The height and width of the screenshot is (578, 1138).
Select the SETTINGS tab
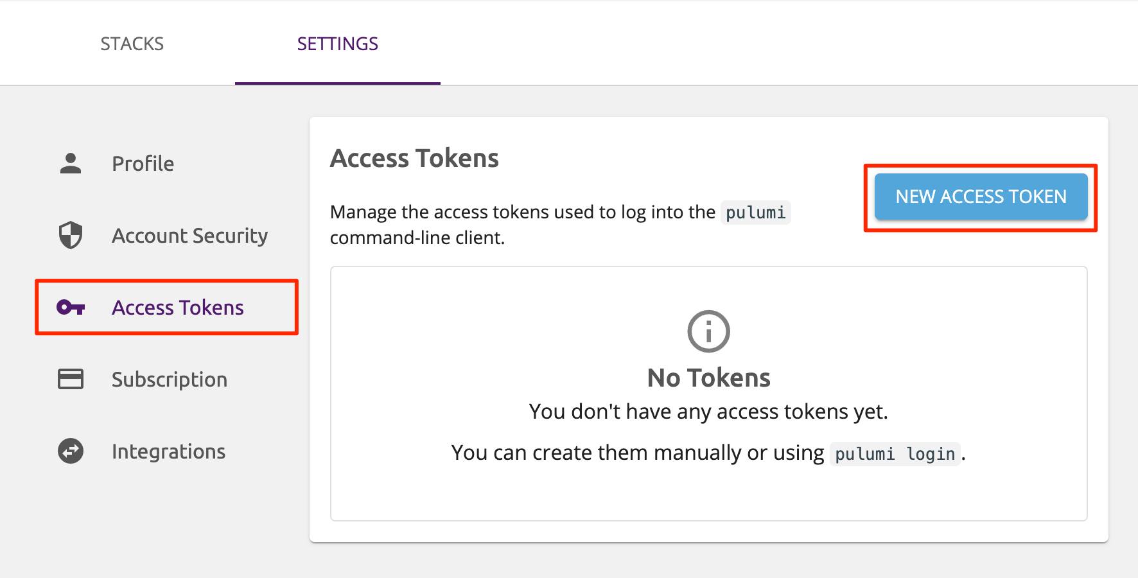coord(338,43)
